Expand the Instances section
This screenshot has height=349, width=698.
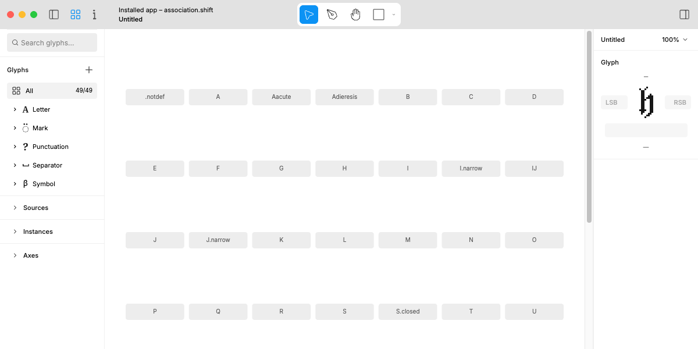[x=15, y=232]
